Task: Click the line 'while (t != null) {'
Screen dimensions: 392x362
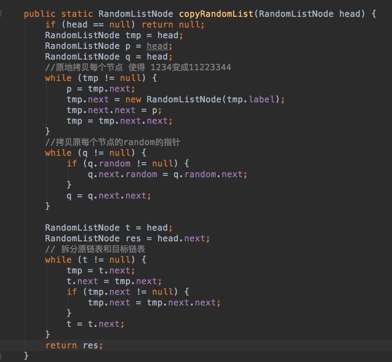Action: click(x=96, y=260)
